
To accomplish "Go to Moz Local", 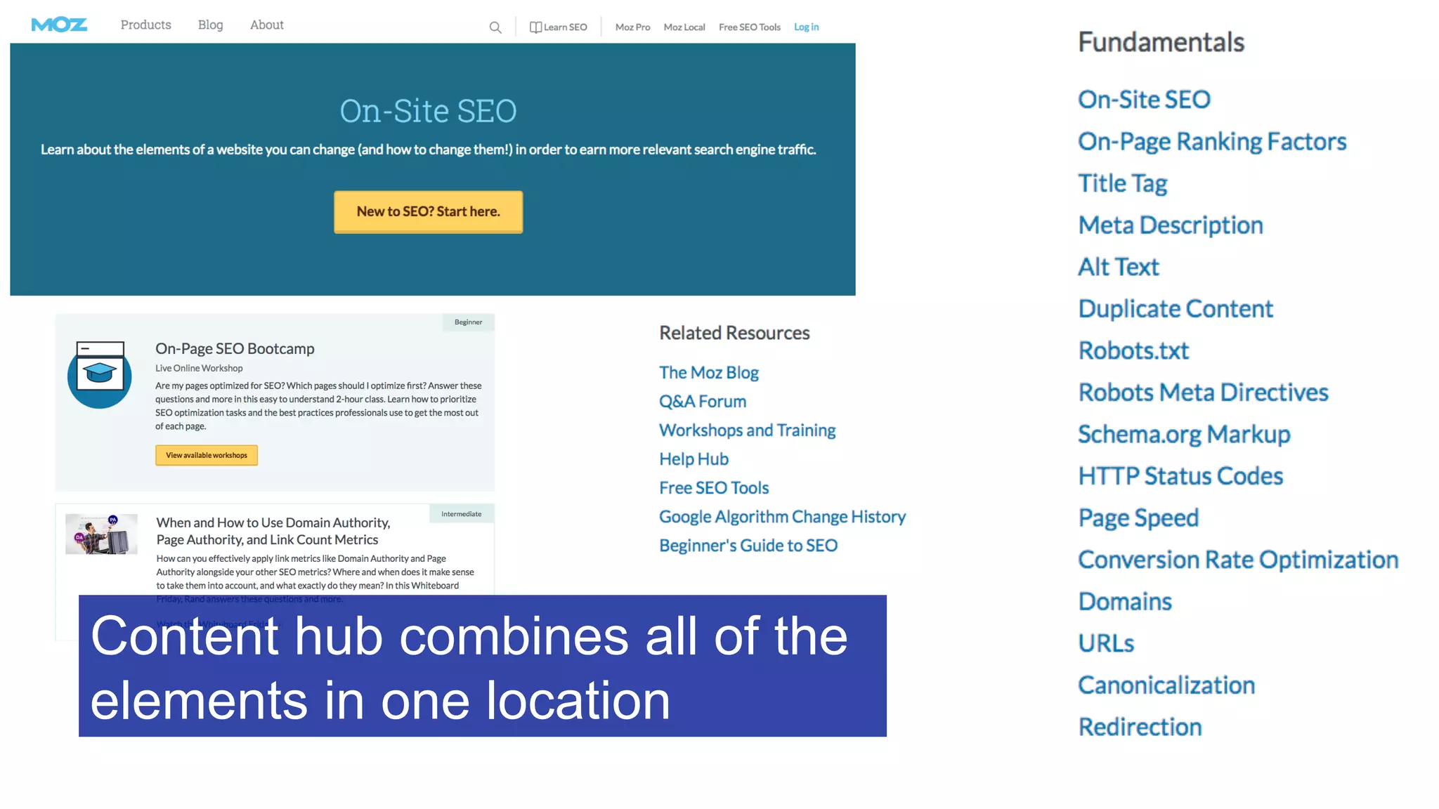I will (x=684, y=27).
